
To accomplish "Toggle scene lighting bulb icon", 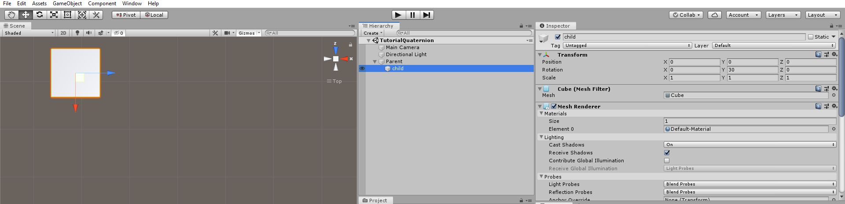I will point(77,33).
